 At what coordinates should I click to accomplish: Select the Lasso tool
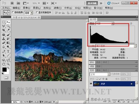[4, 26]
